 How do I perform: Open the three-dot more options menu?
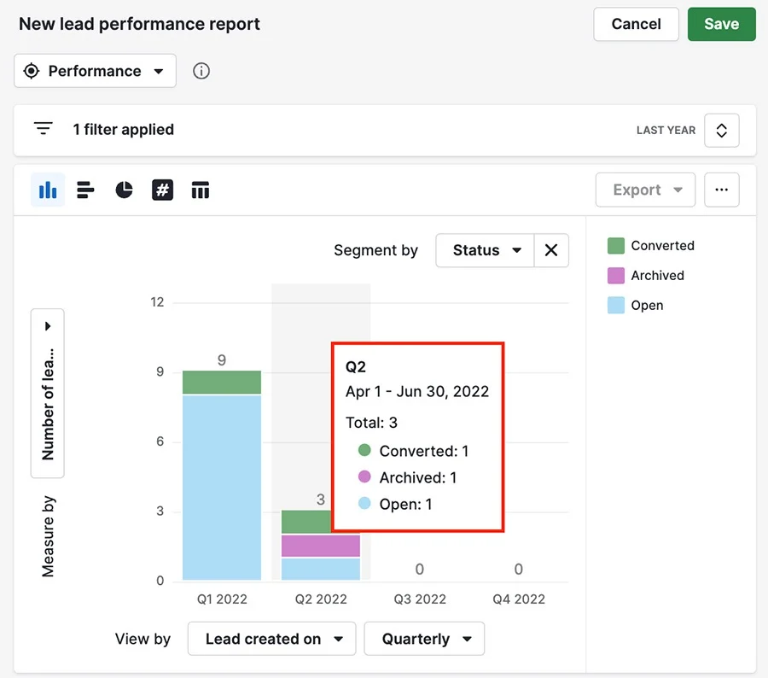point(721,190)
